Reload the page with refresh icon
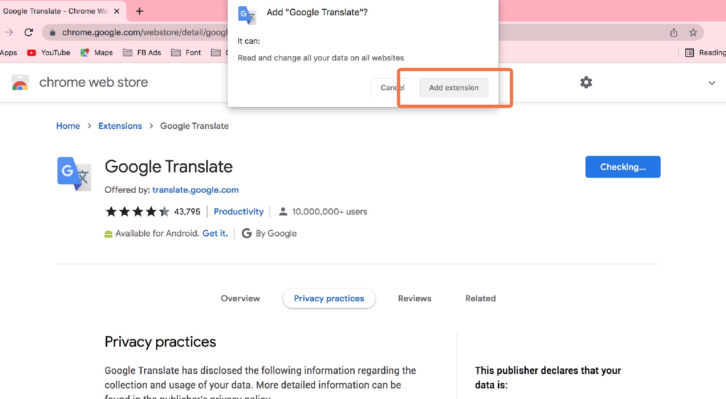 click(29, 32)
